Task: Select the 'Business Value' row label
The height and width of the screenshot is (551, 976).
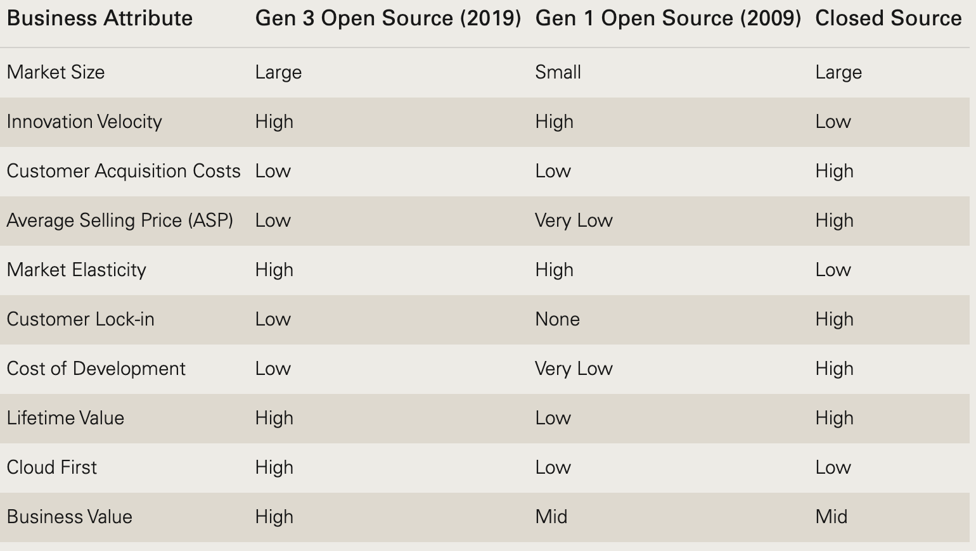Action: [70, 517]
